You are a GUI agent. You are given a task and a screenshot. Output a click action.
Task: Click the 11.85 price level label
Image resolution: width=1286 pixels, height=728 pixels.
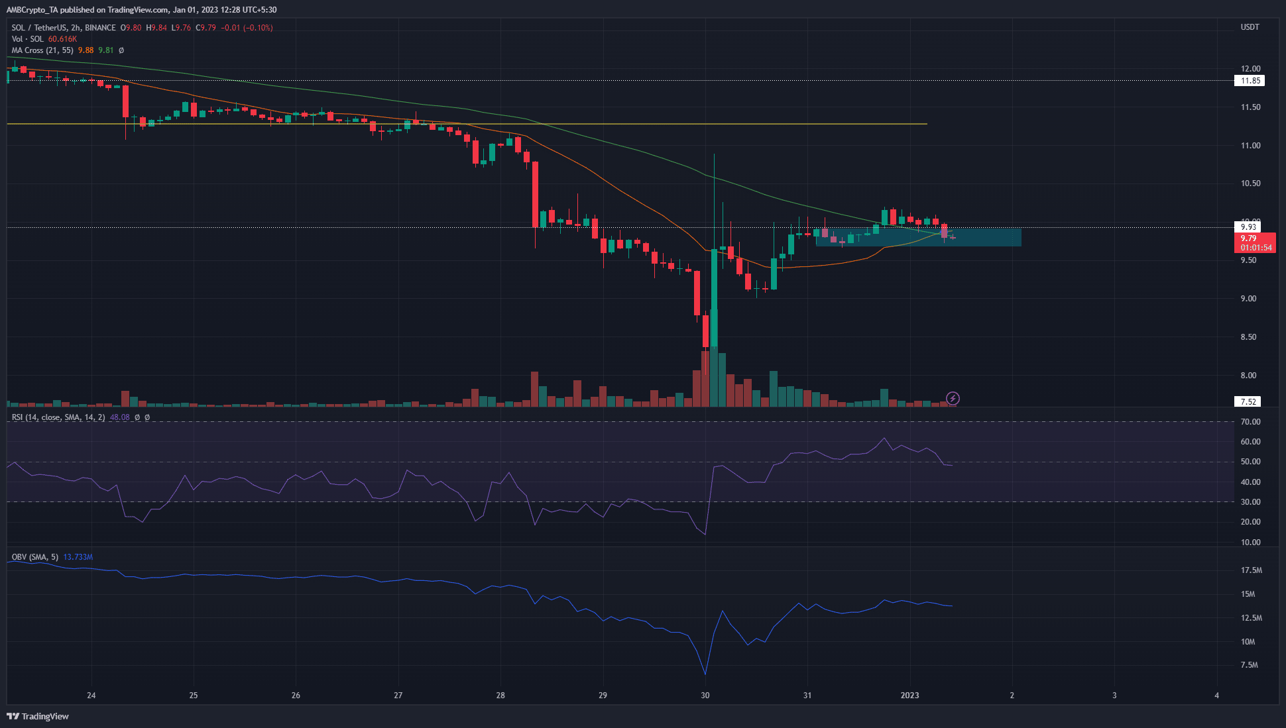pyautogui.click(x=1250, y=81)
